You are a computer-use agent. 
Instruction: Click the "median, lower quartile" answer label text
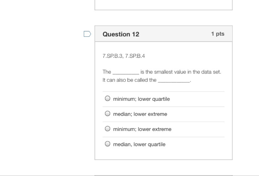pos(139,144)
